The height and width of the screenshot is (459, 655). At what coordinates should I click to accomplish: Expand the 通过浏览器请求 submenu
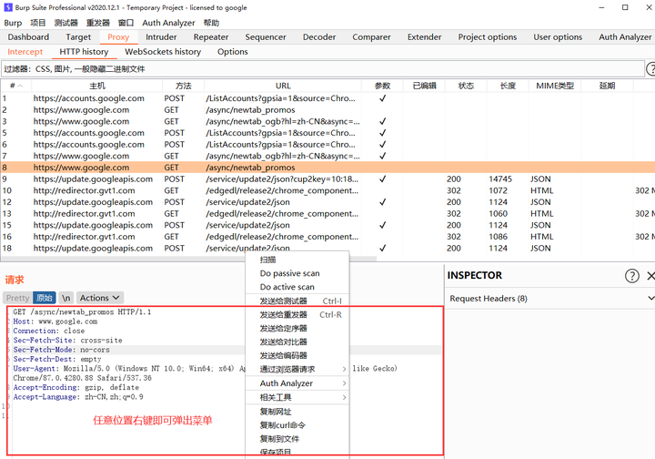pos(297,369)
